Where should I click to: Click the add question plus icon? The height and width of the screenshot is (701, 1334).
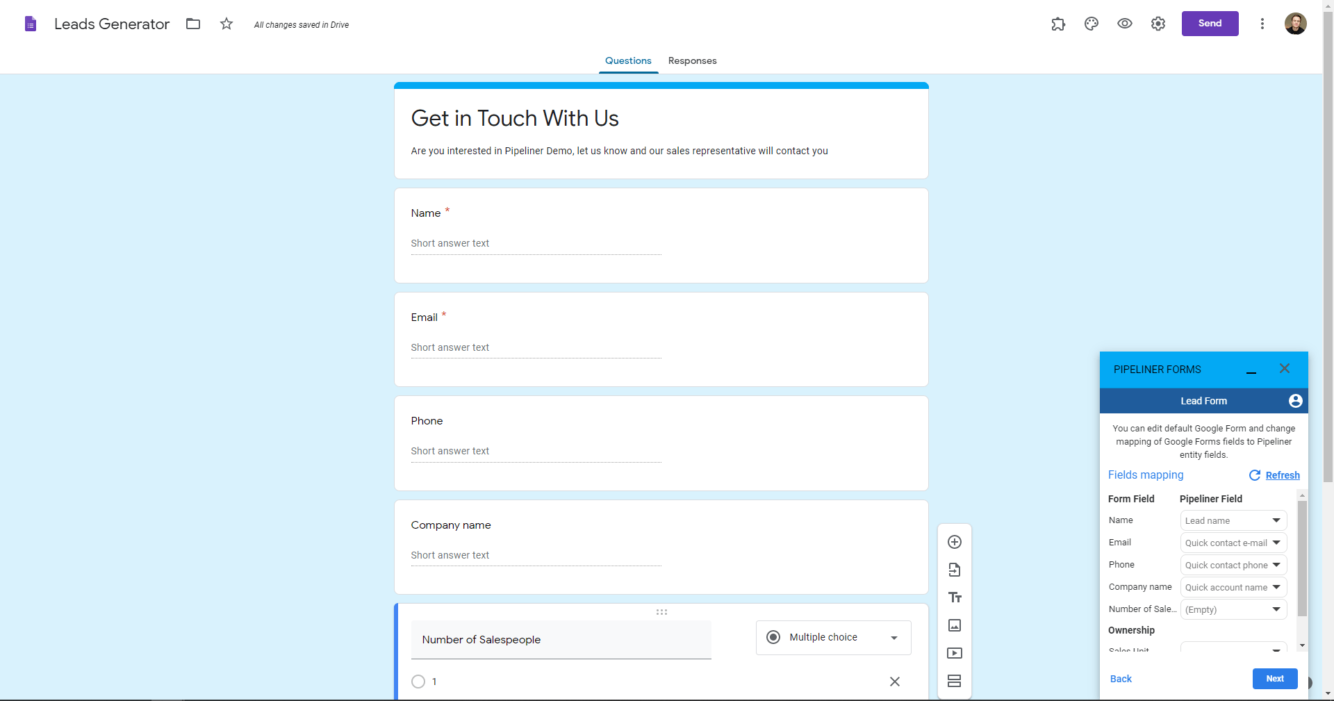coord(955,542)
